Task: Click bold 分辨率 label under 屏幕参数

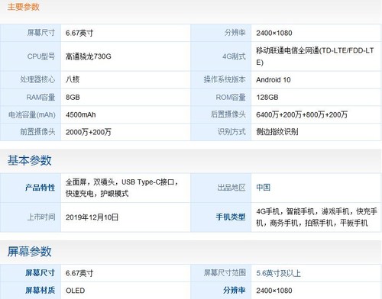Action: [x=235, y=290]
